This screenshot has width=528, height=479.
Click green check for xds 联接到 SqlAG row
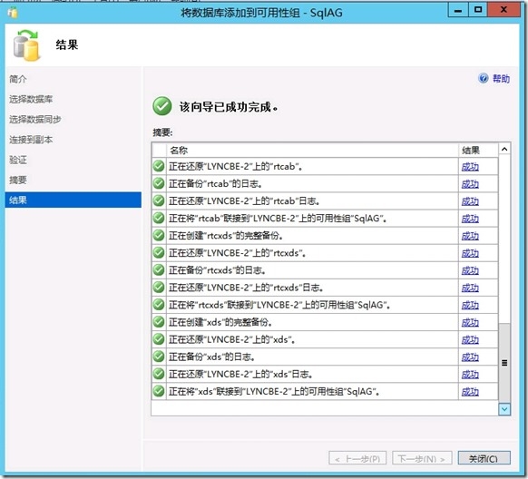pyautogui.click(x=159, y=391)
